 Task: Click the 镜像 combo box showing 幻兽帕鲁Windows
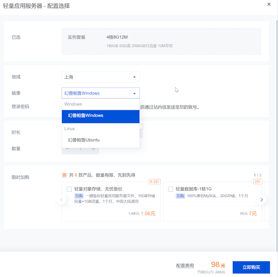pos(96,93)
